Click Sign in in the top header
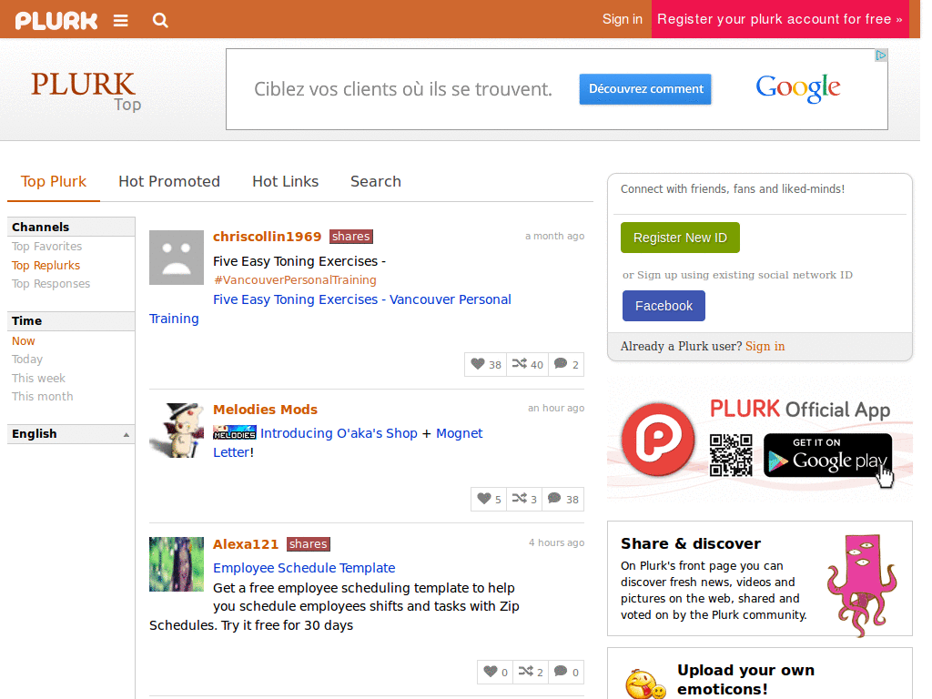Screen dimensions: 932x699 pyautogui.click(x=623, y=19)
